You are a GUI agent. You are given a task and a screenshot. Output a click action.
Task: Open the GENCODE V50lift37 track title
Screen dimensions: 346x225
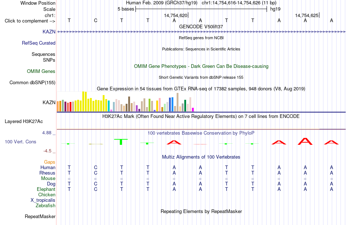201,26
